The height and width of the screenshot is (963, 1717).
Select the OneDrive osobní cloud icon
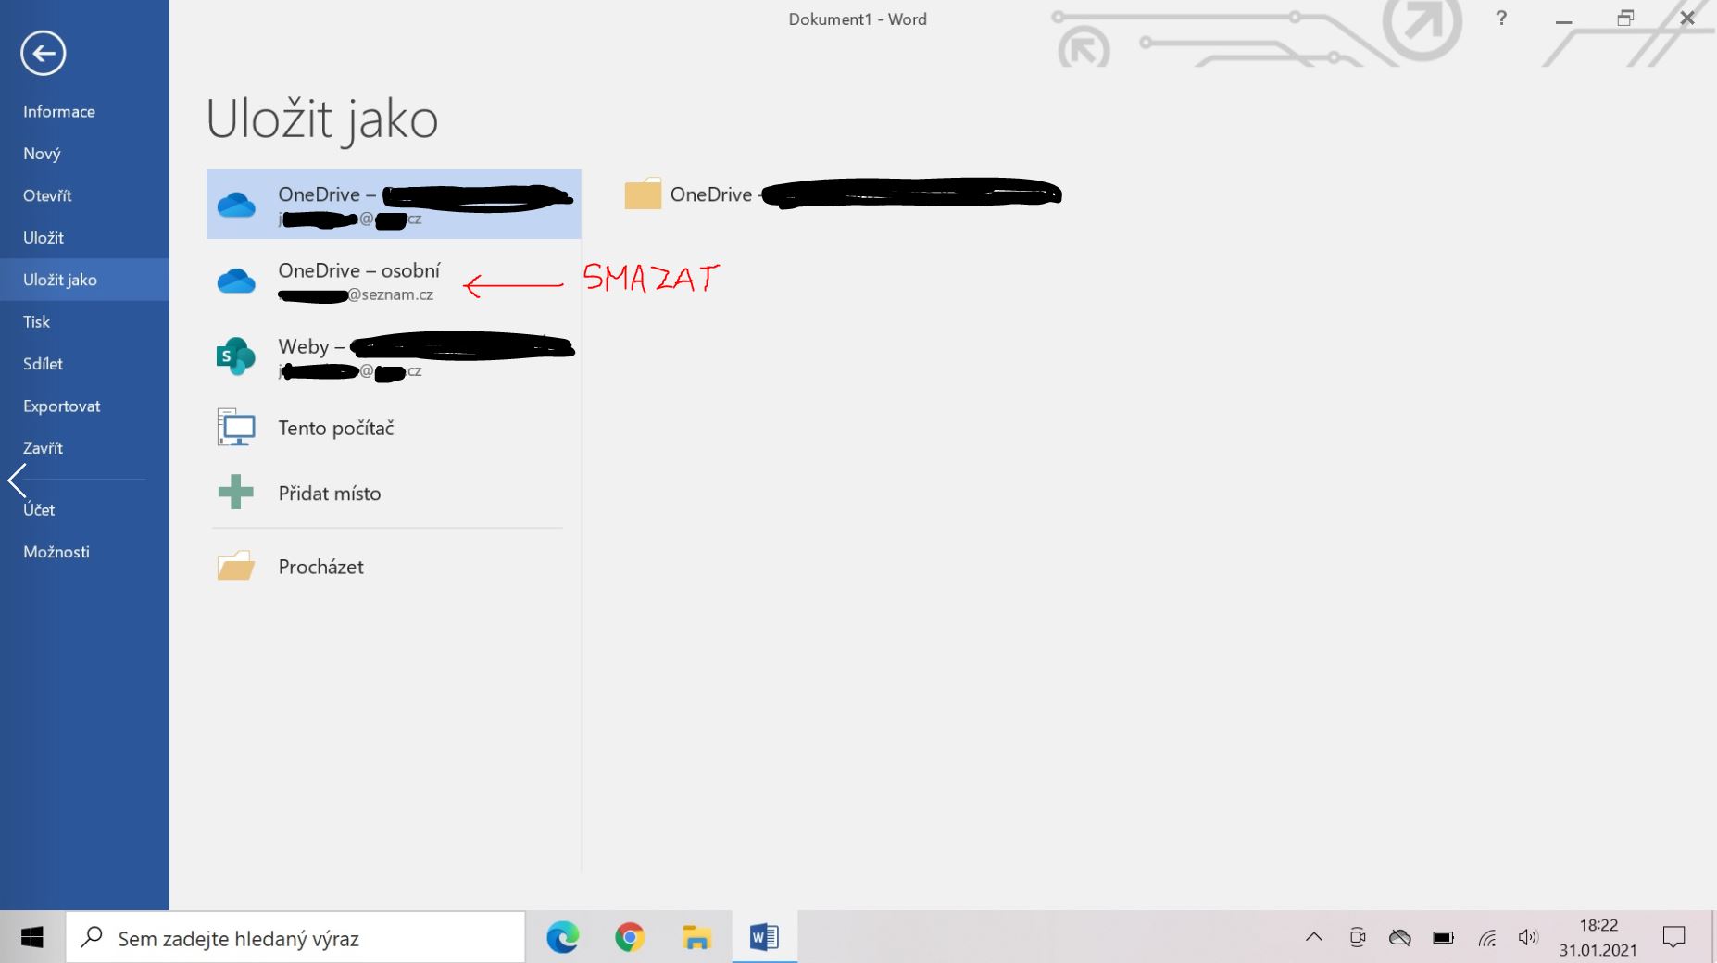tap(236, 281)
